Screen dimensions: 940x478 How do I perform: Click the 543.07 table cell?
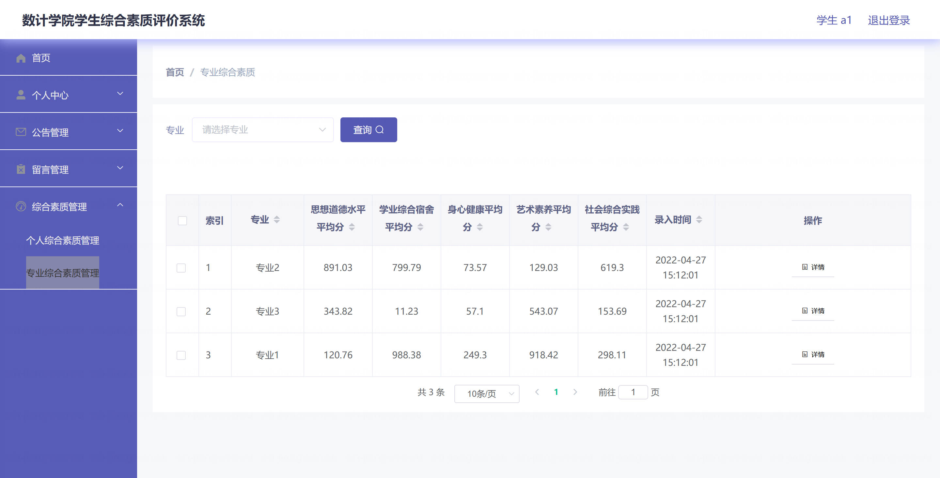pyautogui.click(x=544, y=311)
